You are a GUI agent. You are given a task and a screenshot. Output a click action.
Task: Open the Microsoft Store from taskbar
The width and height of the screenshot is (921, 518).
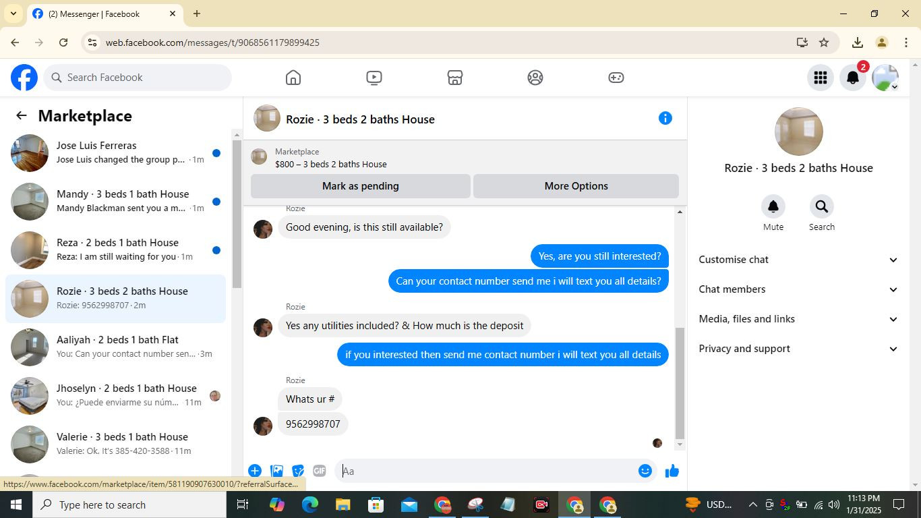(x=376, y=505)
